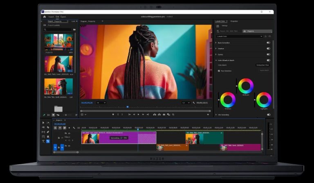This screenshot has height=183, width=314.
Task: Choose the Ripple Edit tool
Action: click(x=43, y=127)
